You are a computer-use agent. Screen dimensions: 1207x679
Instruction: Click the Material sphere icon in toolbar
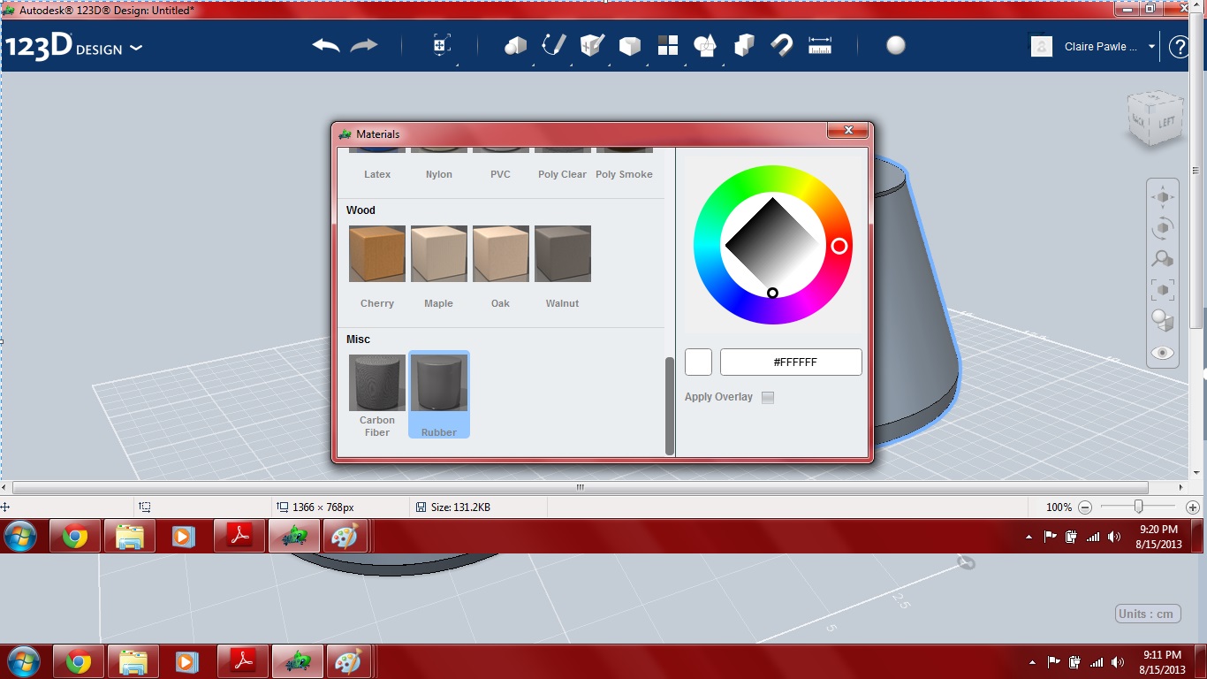tap(896, 46)
